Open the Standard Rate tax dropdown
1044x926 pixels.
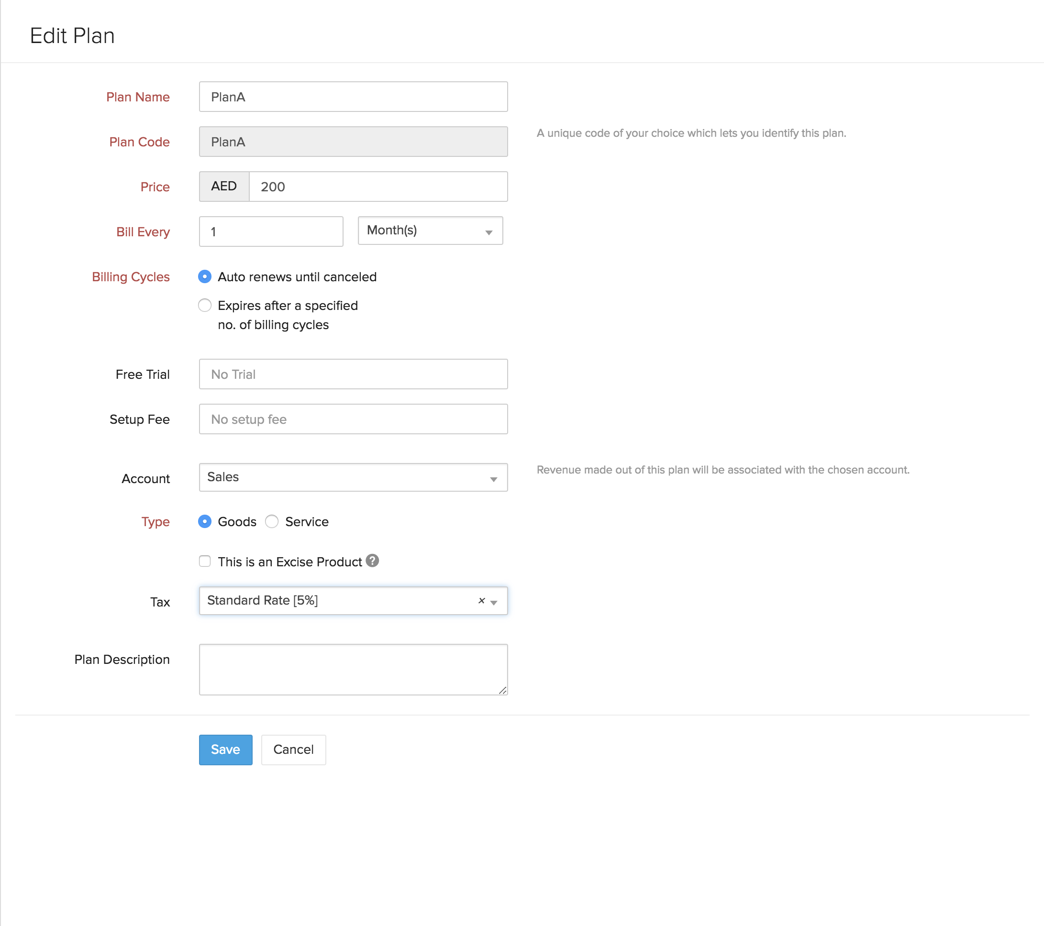tap(337, 600)
